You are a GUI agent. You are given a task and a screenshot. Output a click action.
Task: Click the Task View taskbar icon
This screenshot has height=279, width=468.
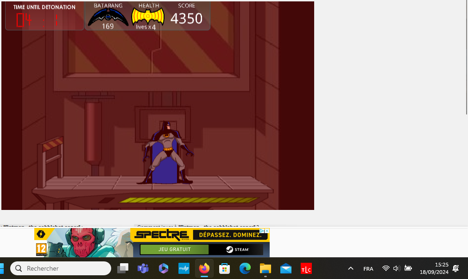coord(123,268)
